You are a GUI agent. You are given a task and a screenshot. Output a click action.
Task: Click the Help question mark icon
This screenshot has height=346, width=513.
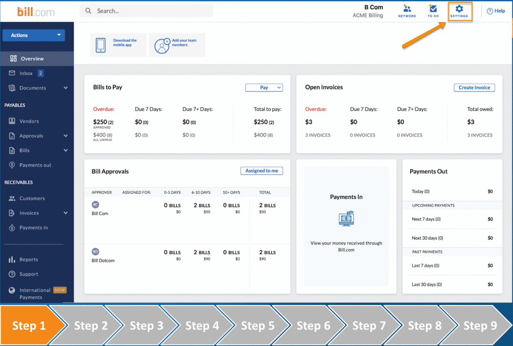pos(490,11)
